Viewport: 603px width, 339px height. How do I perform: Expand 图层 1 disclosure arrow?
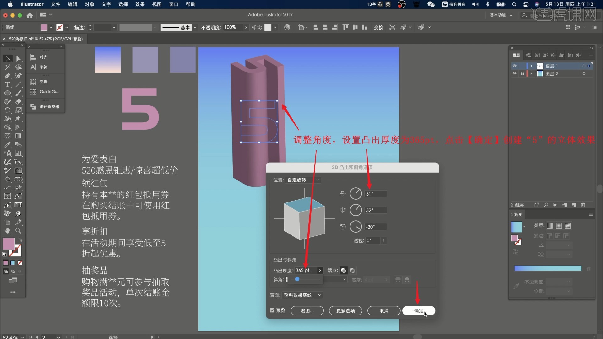pyautogui.click(x=531, y=66)
